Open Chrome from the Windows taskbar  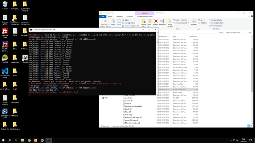29,140
